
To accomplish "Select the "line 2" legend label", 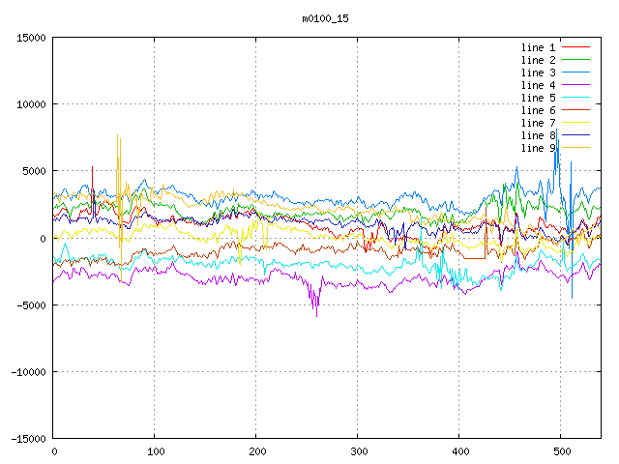I will point(538,60).
